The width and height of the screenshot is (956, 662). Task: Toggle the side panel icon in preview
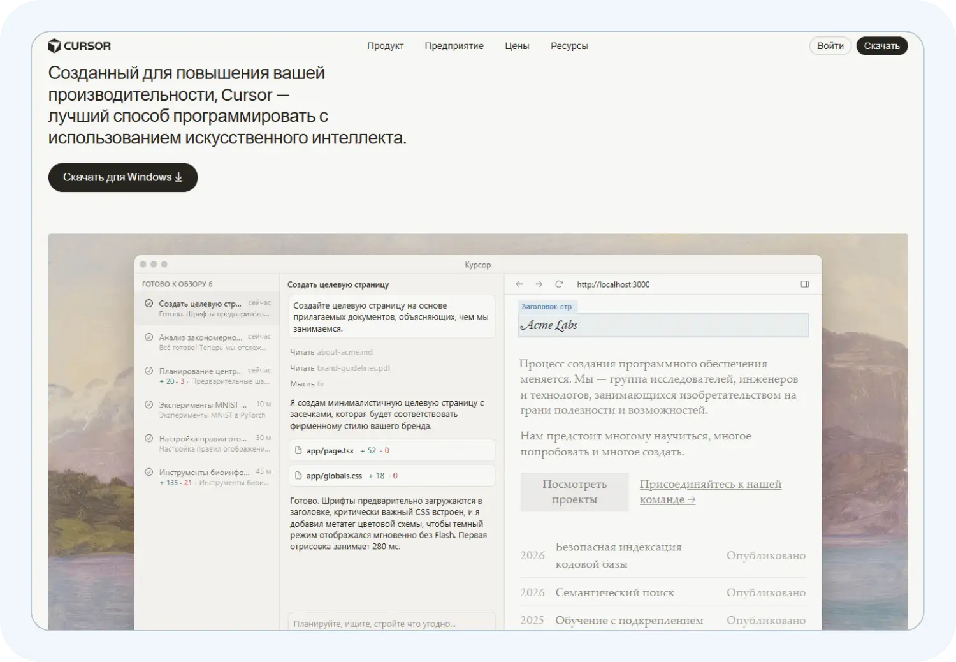tap(804, 284)
